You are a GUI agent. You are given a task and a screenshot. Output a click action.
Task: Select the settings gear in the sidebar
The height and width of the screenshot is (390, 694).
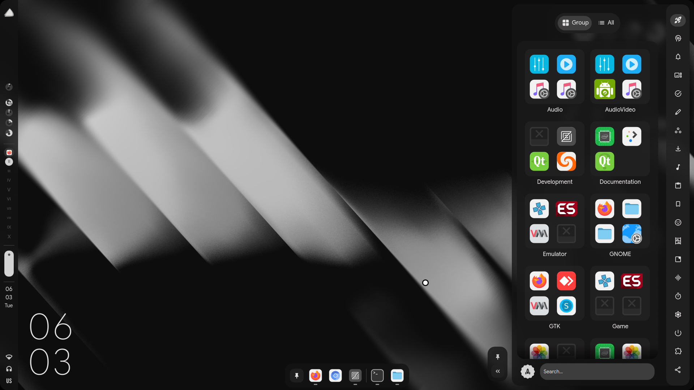678,315
